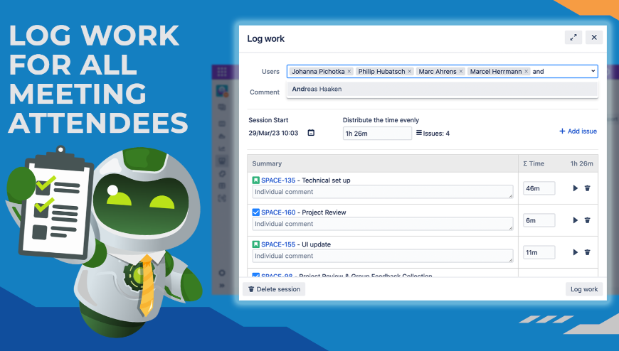Screen dimensions: 619x351
Task: Edit the 11m time field
Action: [539, 252]
